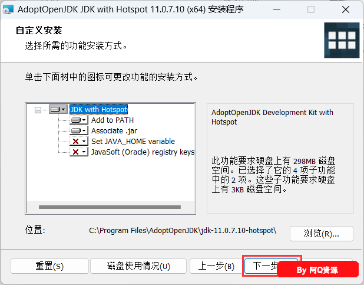Click the 重置(S) reset button
The height and width of the screenshot is (285, 364).
click(x=49, y=266)
